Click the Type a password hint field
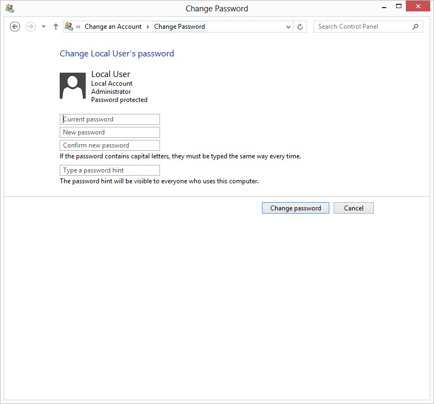434x404 pixels. pos(110,170)
